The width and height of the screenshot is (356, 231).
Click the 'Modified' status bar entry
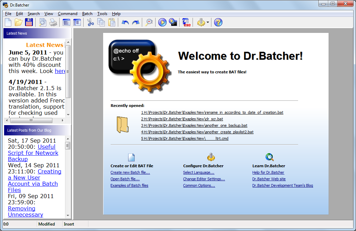(x=47, y=224)
